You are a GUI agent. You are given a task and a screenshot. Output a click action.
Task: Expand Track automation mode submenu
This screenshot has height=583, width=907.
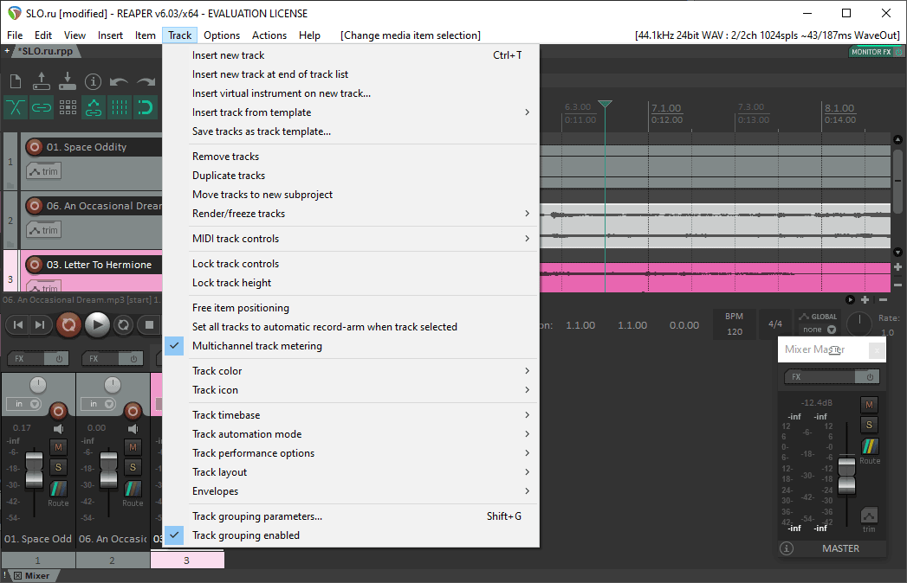click(x=351, y=434)
